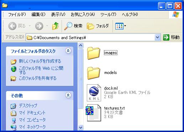Click the address bar folder icon
184x132 pixels.
(30, 38)
